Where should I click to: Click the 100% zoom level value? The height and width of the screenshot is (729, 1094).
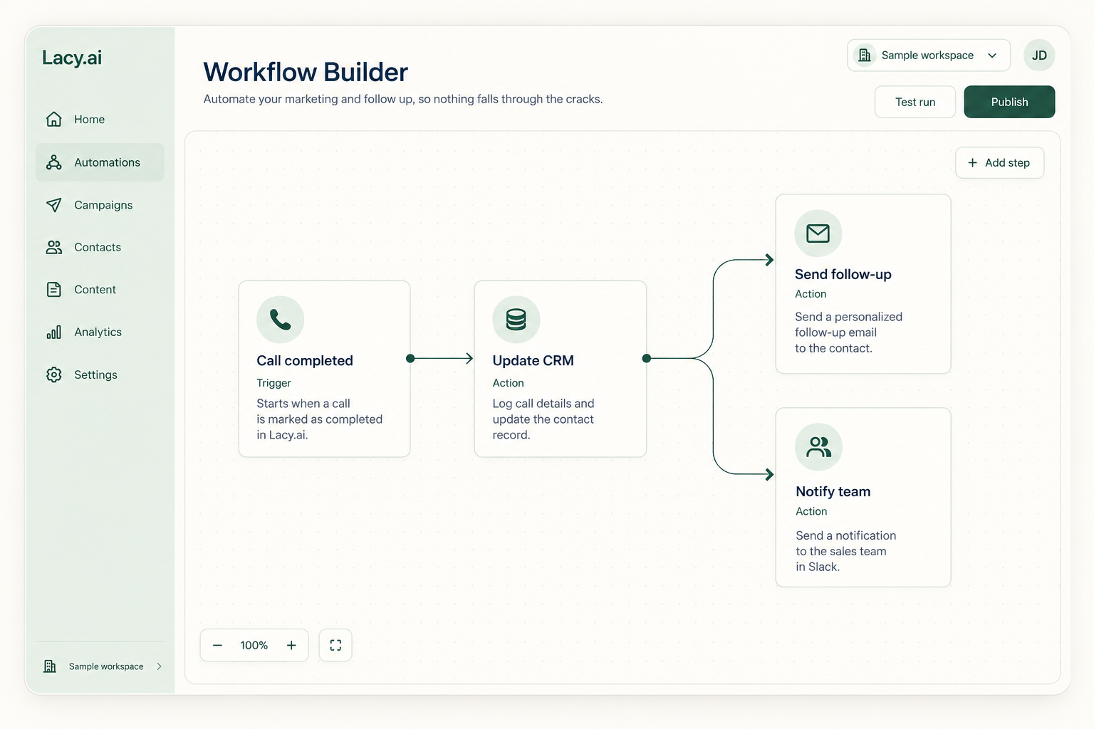(254, 646)
